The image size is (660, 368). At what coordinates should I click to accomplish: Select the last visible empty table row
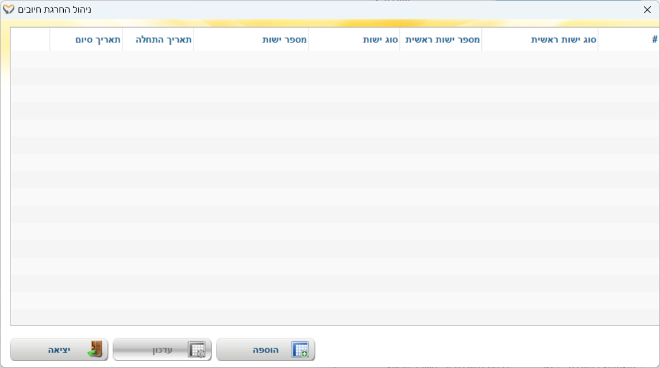point(333,317)
